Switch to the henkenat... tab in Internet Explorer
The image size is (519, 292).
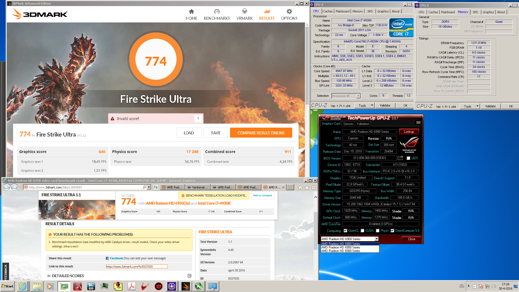click(x=198, y=187)
